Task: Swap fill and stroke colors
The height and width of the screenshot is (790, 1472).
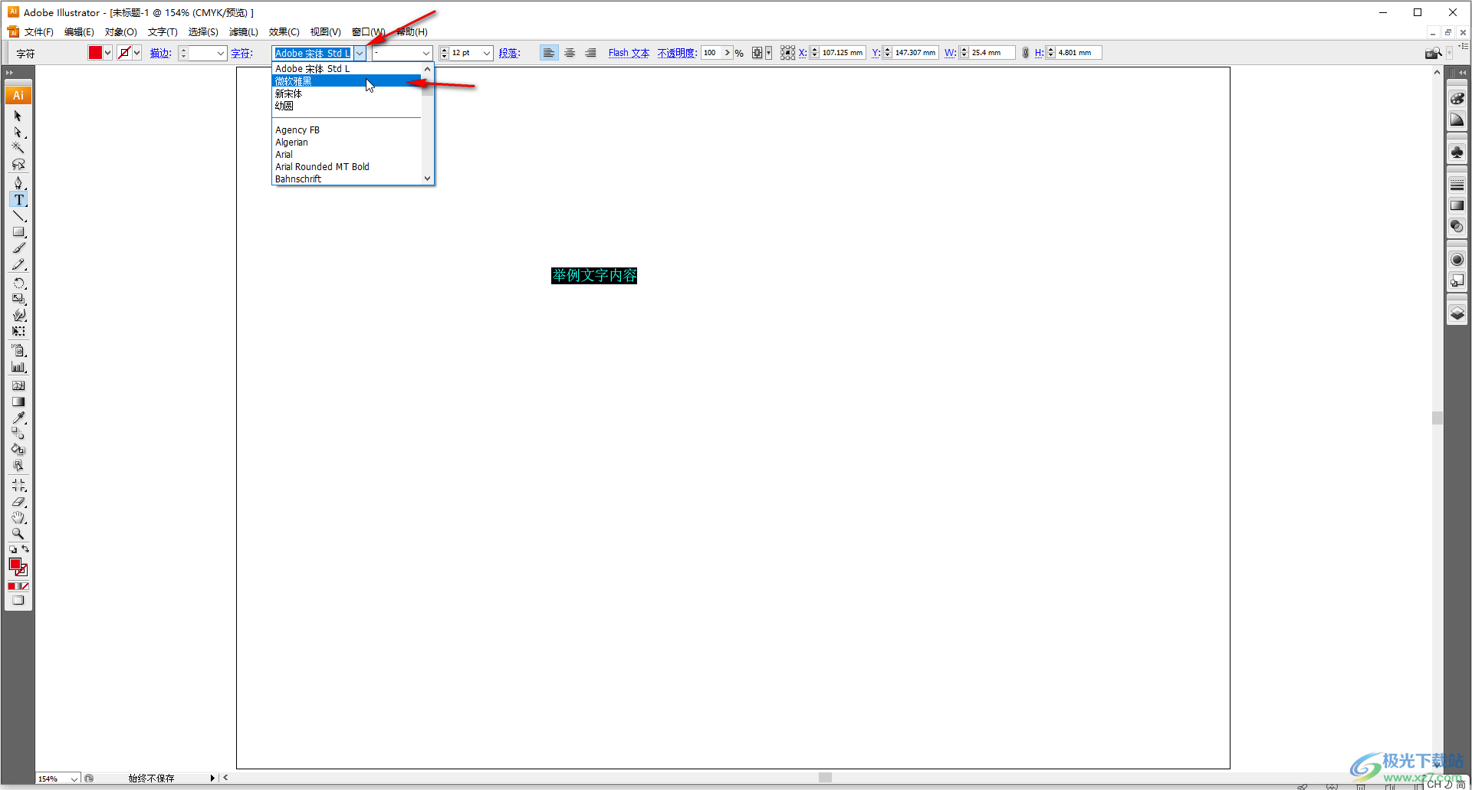Action: click(x=25, y=549)
